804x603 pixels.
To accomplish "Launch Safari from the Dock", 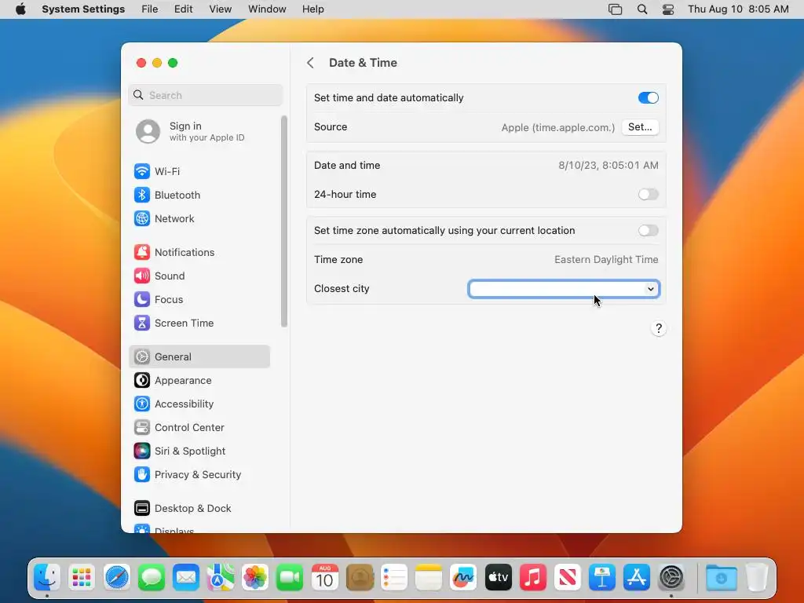I will tap(117, 579).
